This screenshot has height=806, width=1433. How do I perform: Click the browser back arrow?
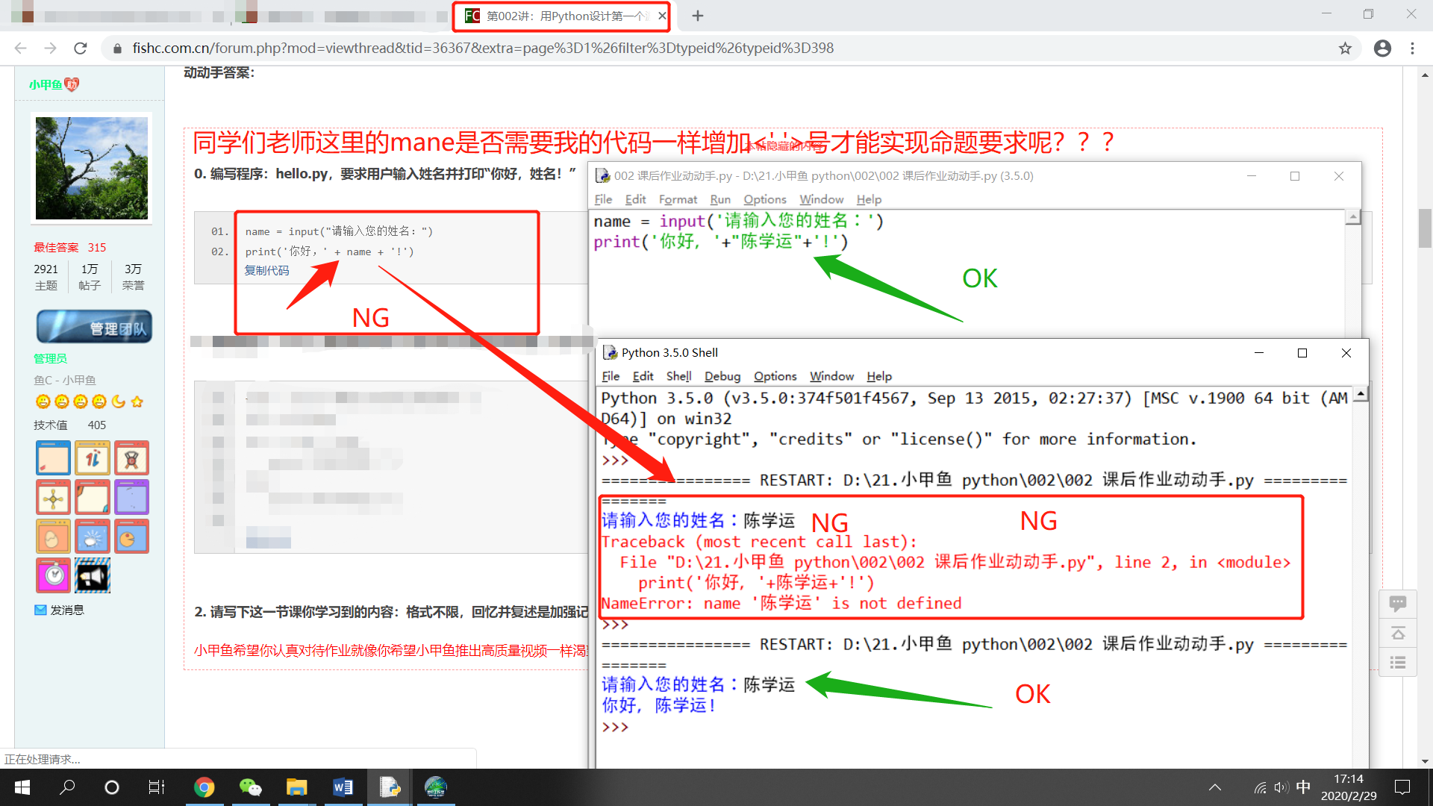point(20,49)
